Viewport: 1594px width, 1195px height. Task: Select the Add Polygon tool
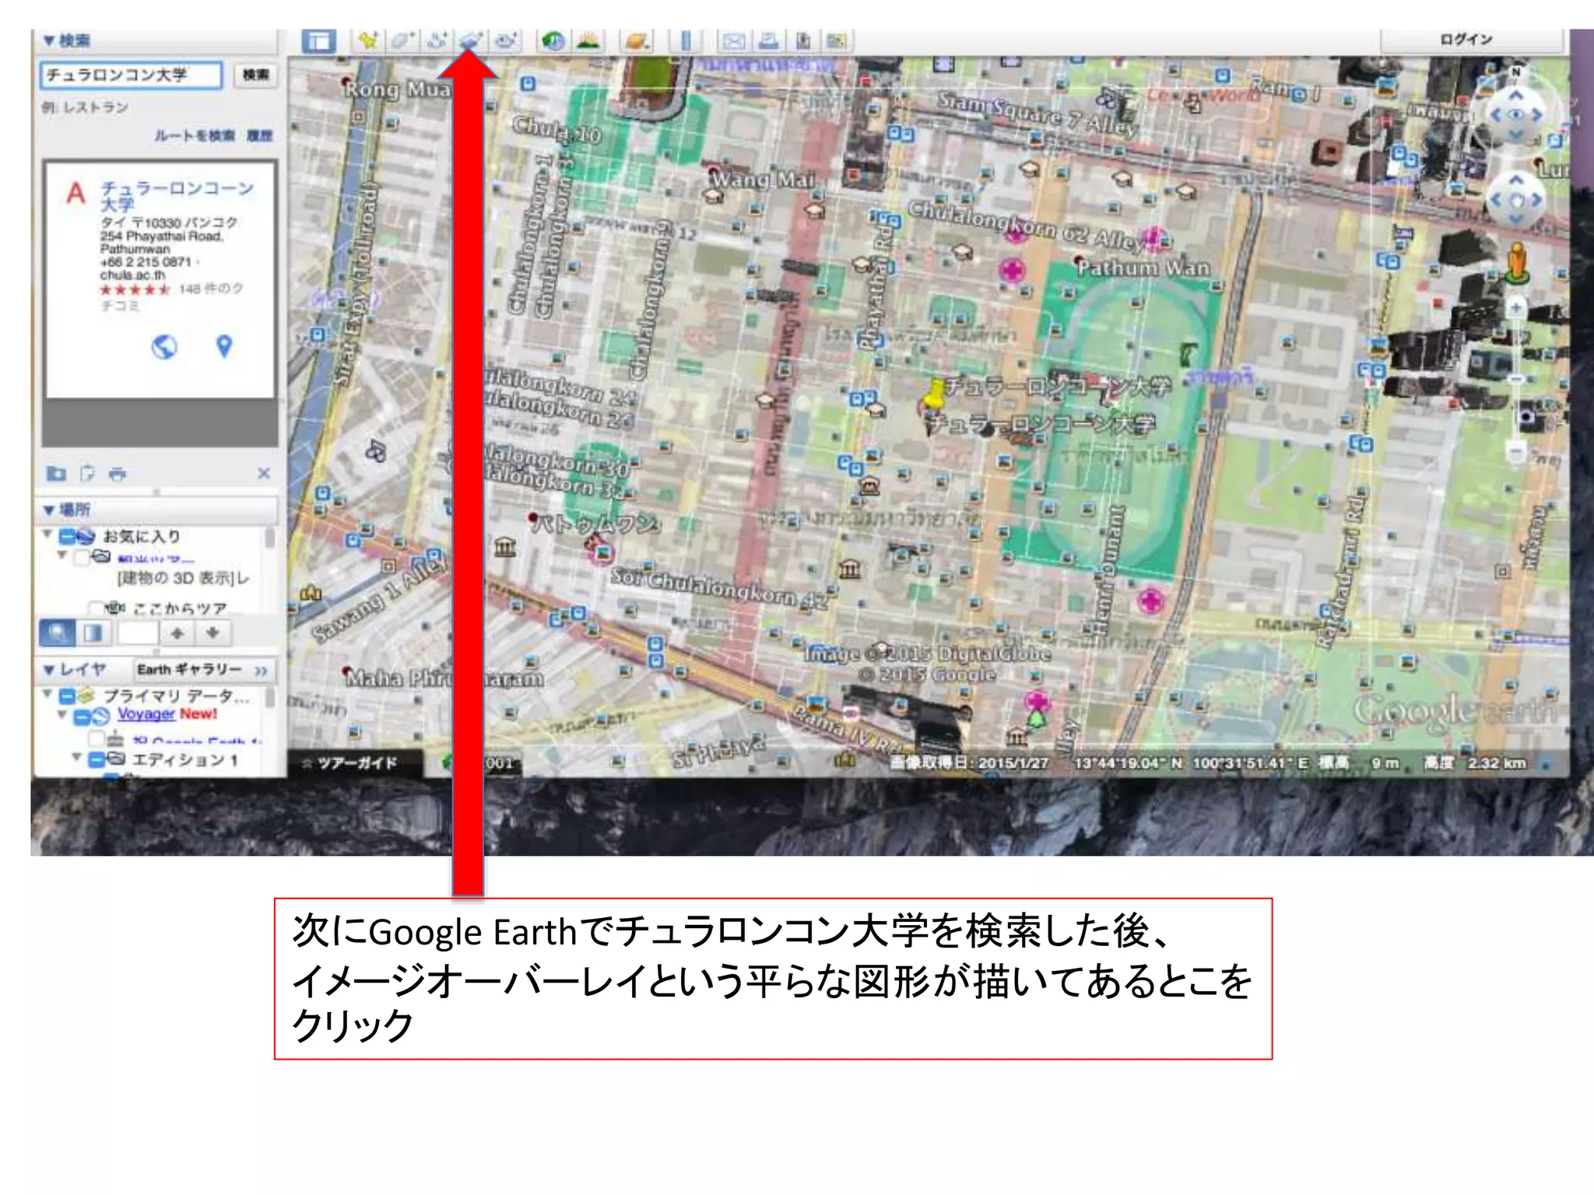(402, 40)
